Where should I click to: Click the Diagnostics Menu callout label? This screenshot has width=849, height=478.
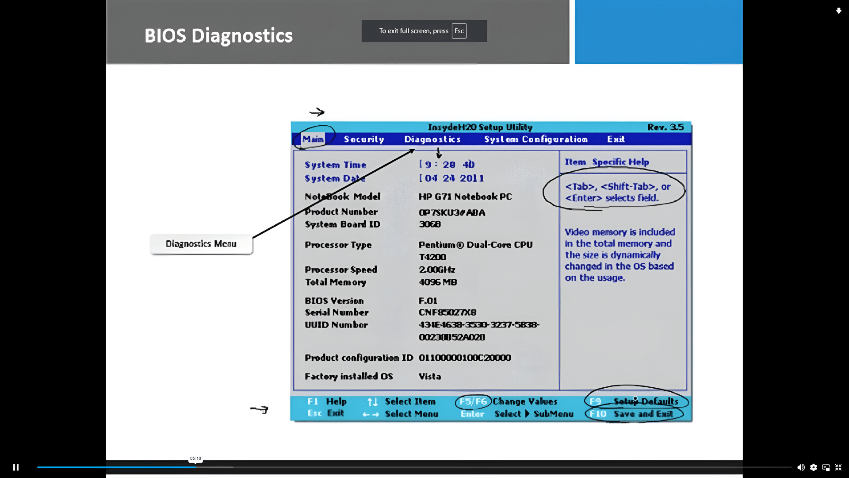(x=201, y=244)
